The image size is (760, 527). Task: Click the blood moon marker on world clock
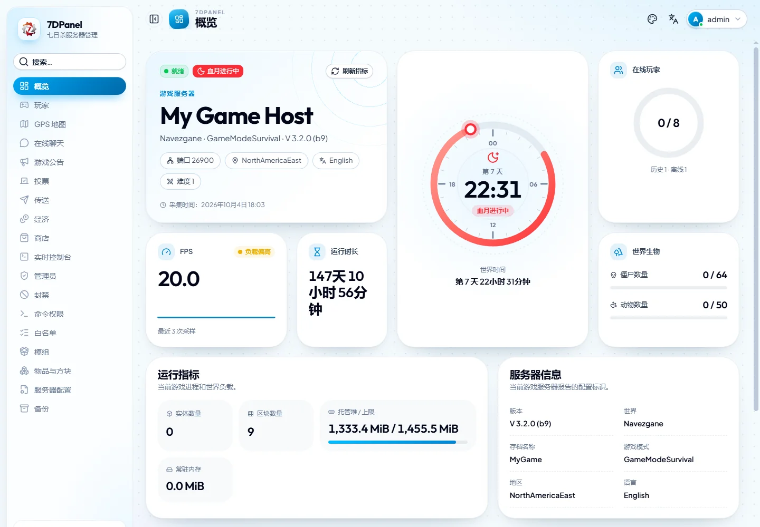coord(470,129)
